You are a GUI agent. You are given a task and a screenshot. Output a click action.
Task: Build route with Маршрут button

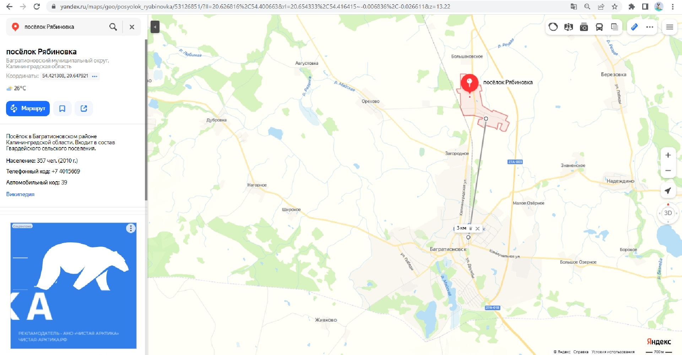tap(28, 108)
